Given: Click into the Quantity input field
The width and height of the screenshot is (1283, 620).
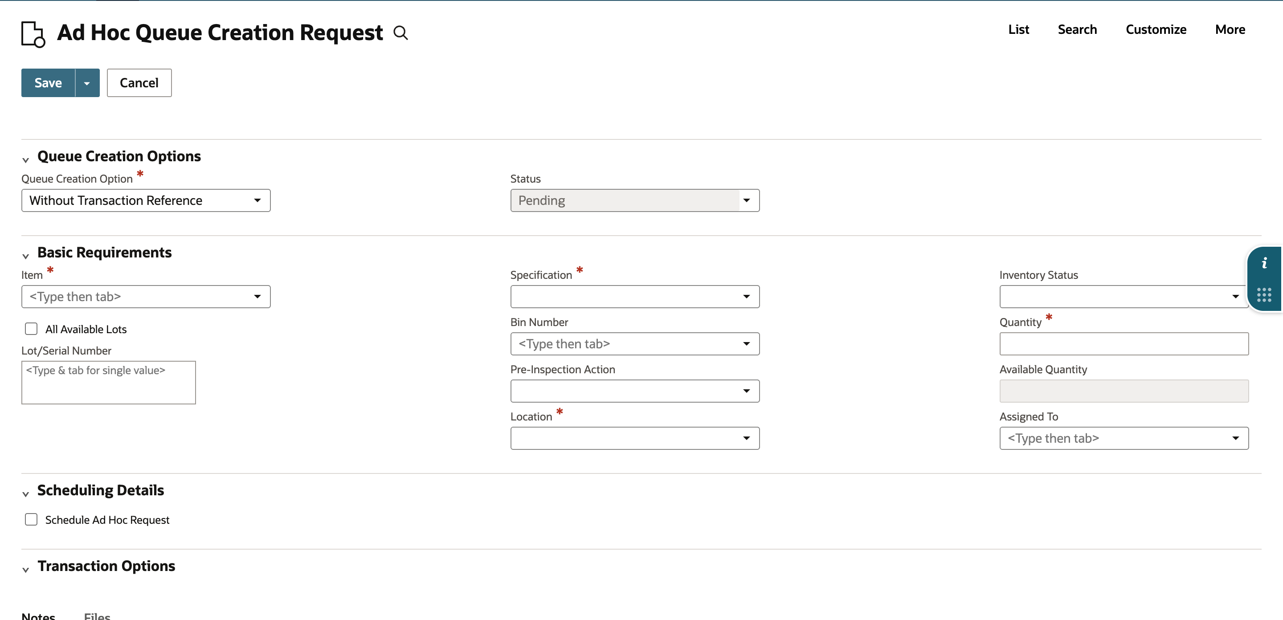Looking at the screenshot, I should [1124, 344].
